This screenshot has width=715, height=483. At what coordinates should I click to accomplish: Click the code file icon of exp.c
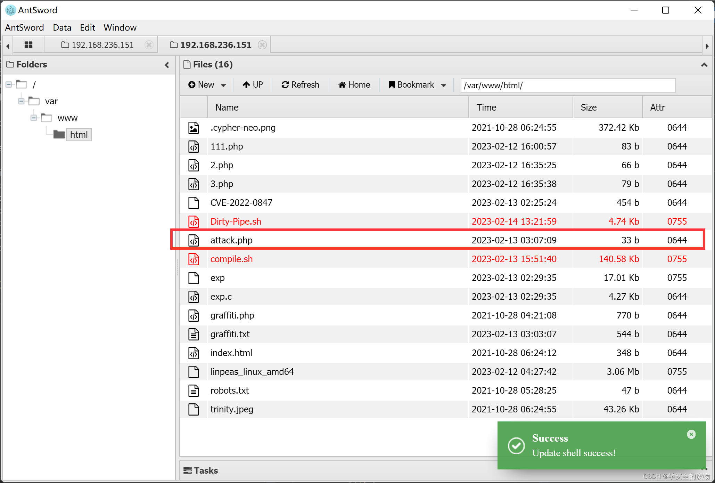194,297
